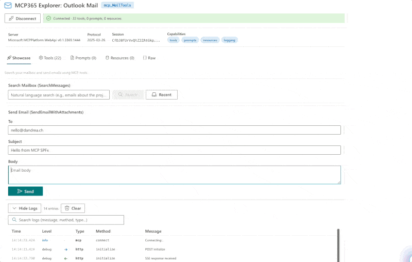Screen dimensions: 412x262
Task: Click the Message column header
Action: [x=153, y=231]
